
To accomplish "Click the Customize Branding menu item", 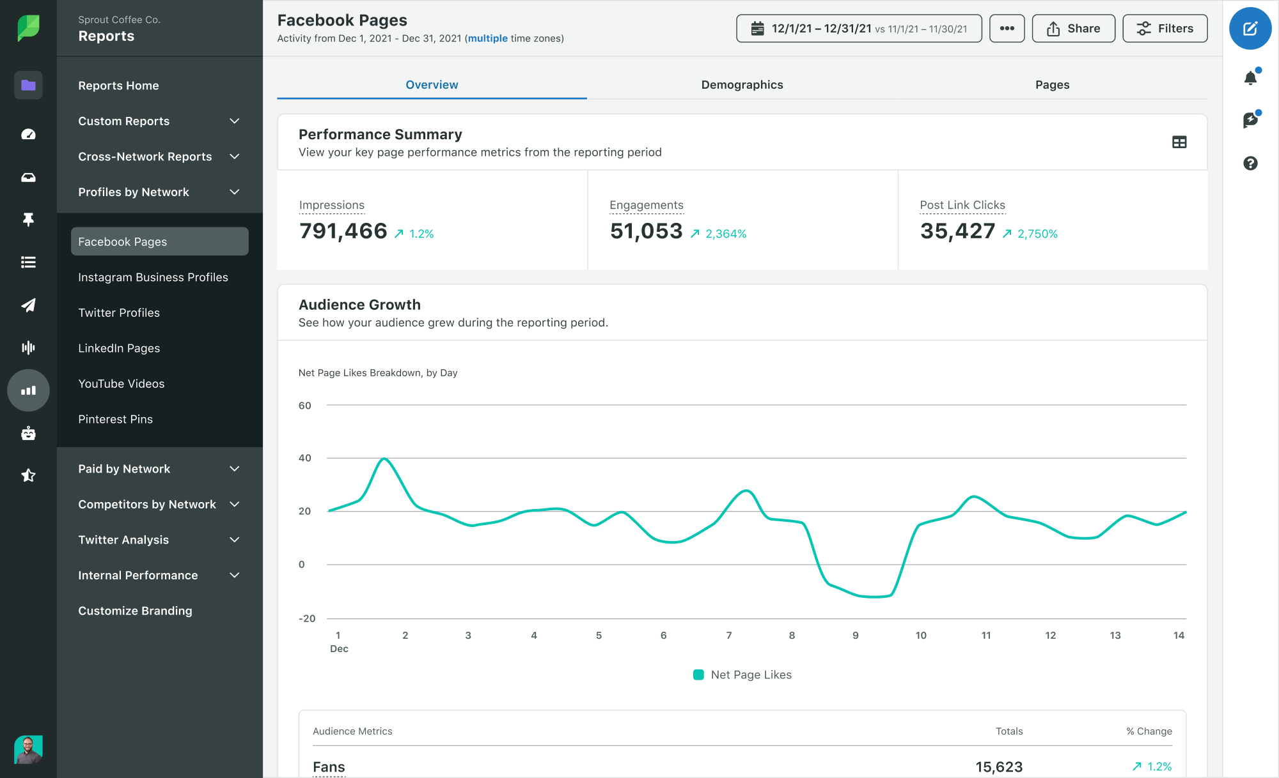I will click(x=135, y=611).
